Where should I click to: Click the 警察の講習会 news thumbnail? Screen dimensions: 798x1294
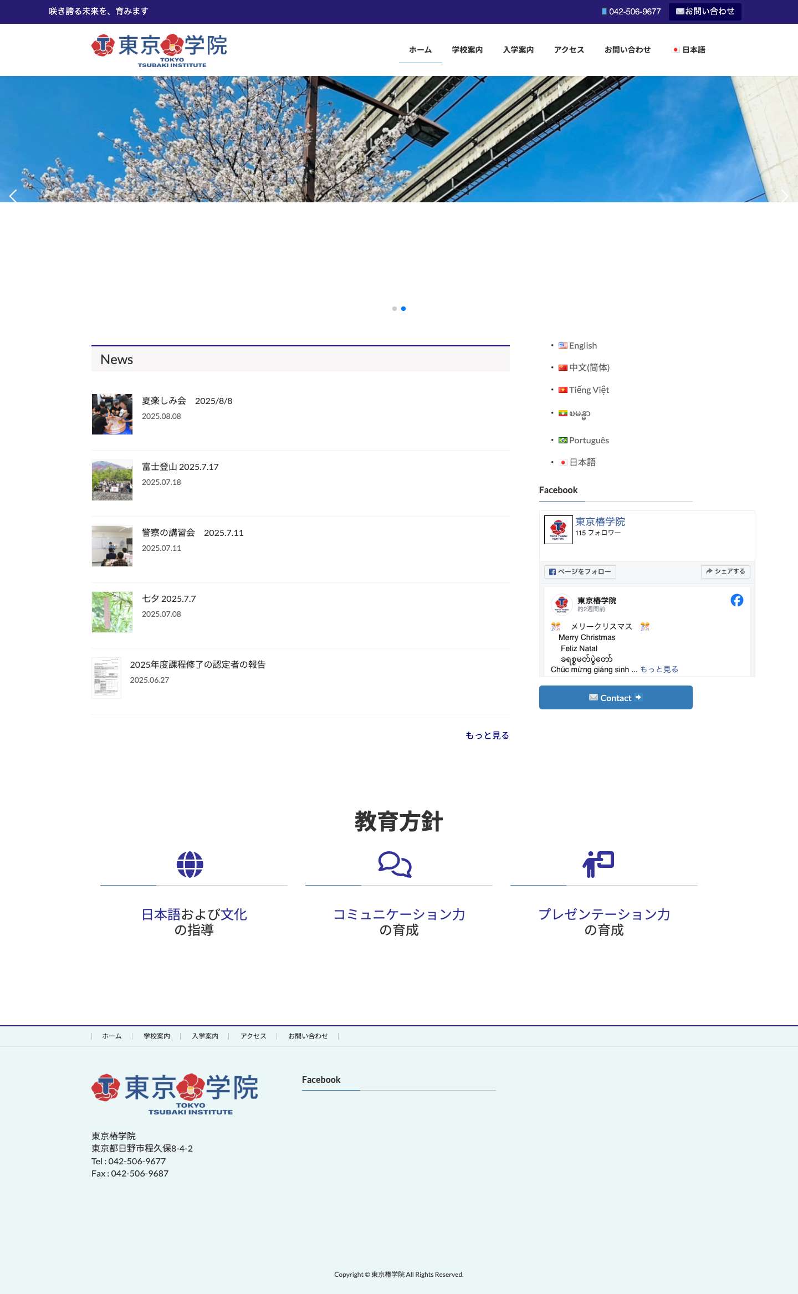(x=112, y=546)
